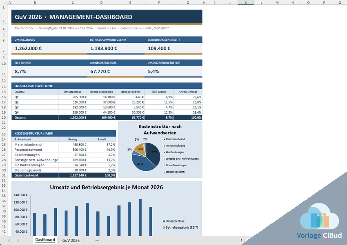Open sheet tab options three-dot handle
This screenshot has width=347, height=245.
241,241
